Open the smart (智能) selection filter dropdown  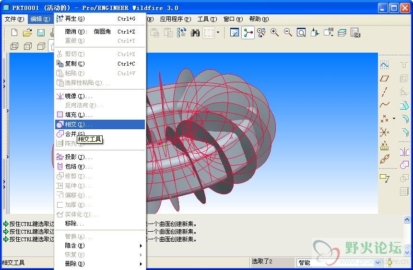pyautogui.click(x=378, y=262)
